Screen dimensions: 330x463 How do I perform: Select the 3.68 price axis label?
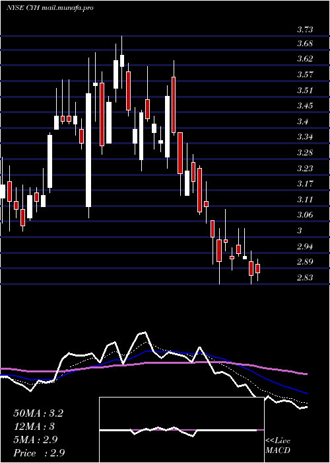coord(305,44)
